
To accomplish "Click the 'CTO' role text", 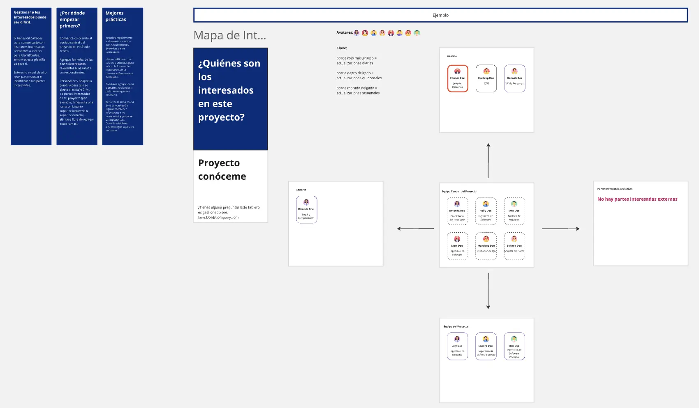I will [x=486, y=83].
